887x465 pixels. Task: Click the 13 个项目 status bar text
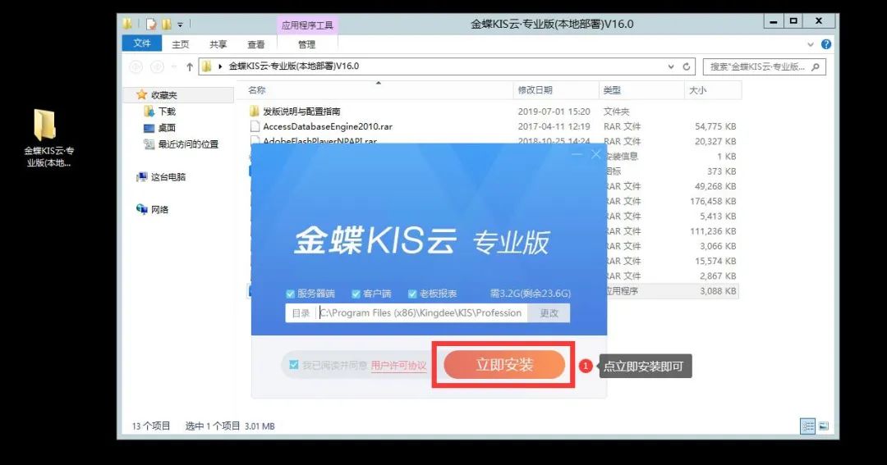[151, 426]
